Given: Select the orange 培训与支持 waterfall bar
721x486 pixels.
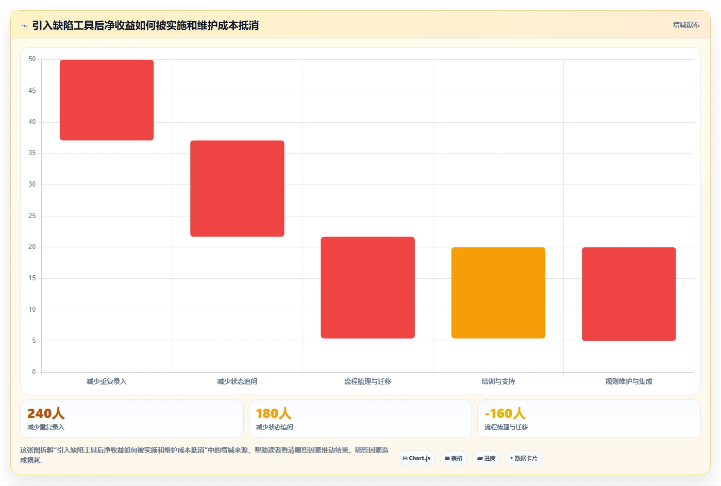Looking at the screenshot, I should pyautogui.click(x=498, y=293).
